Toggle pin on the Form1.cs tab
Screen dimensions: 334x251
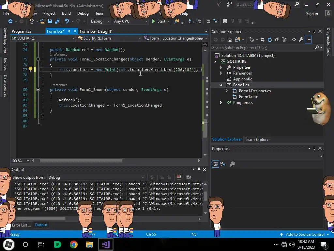point(69,31)
